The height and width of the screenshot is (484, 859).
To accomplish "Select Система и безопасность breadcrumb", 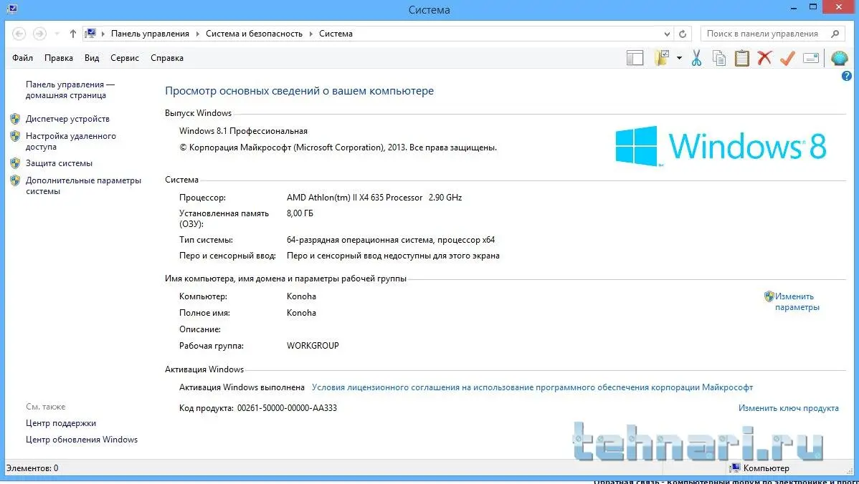I will pyautogui.click(x=255, y=34).
